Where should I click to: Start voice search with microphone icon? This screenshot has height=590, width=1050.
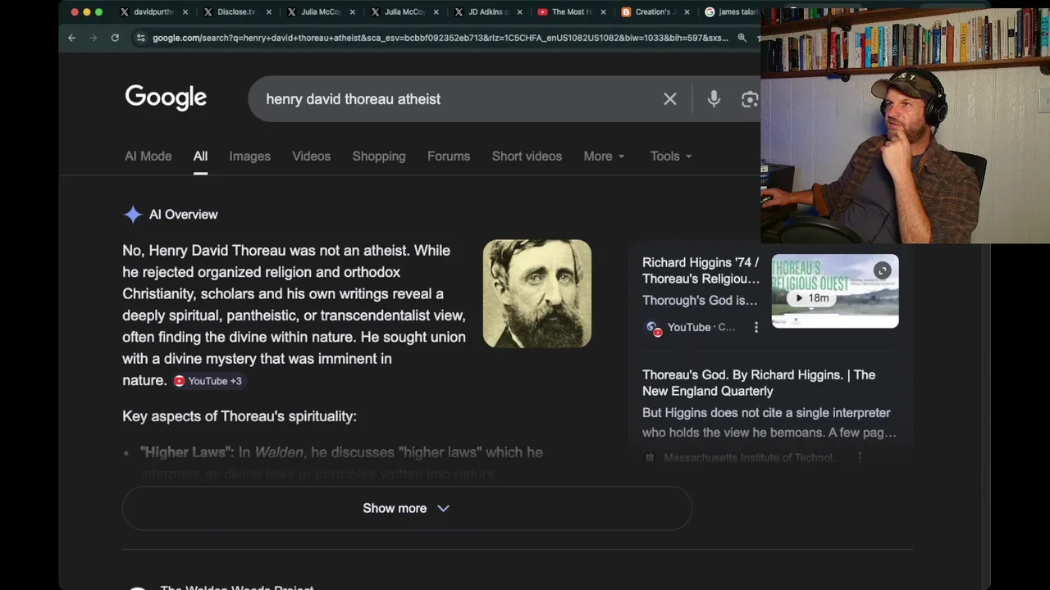pos(714,99)
